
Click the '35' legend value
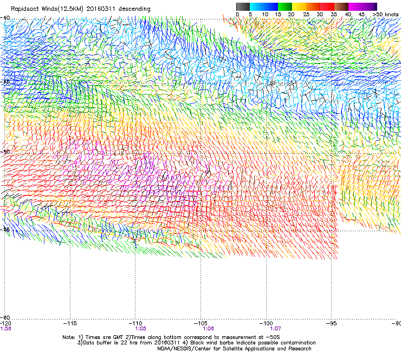click(333, 15)
